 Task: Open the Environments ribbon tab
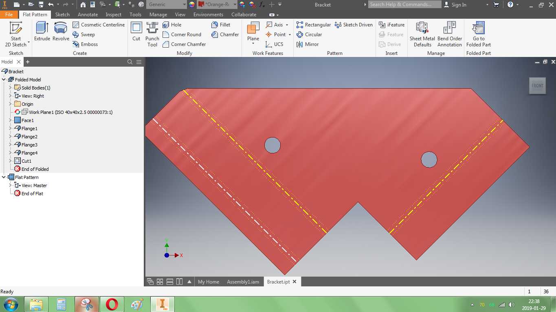pyautogui.click(x=208, y=14)
